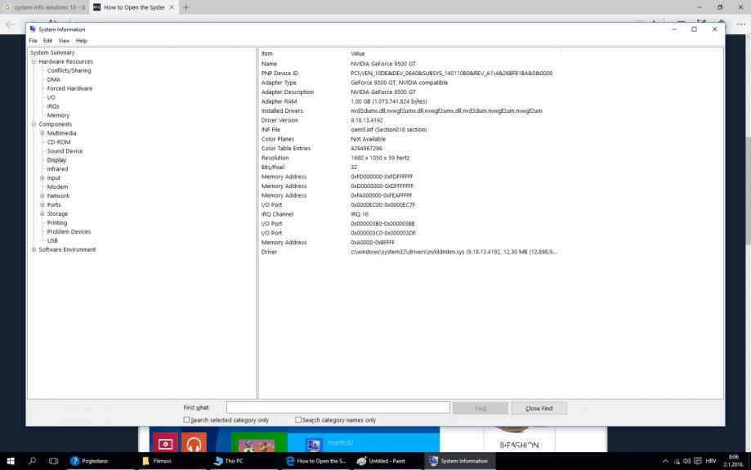751x470 pixels.
Task: Select Forced Hardware tree item
Action: (70, 88)
